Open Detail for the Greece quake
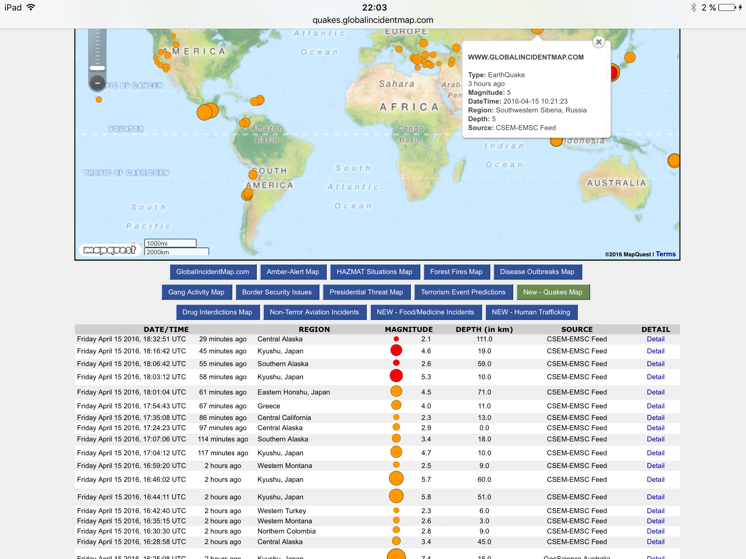 pos(656,406)
